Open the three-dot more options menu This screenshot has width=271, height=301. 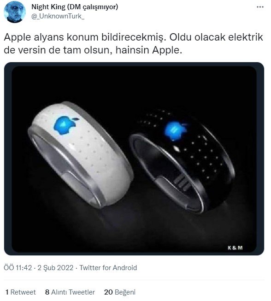pos(260,7)
